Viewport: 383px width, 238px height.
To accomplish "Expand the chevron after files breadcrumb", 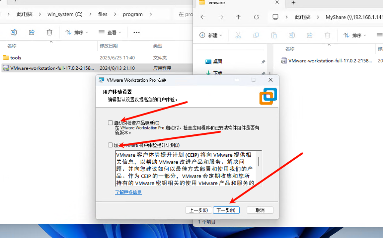I will pyautogui.click(x=115, y=14).
